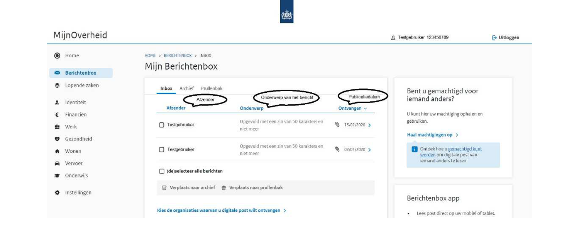
Task: Click subject text of the 02/01/2020 message
Action: 281,150
